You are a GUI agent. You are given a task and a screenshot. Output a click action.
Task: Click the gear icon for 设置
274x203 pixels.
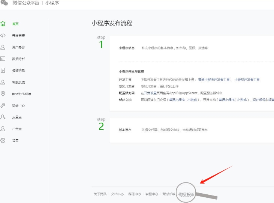(x=3, y=140)
